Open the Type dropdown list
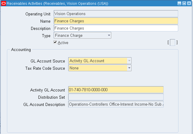This screenshot has width=193, height=134. (x=109, y=36)
